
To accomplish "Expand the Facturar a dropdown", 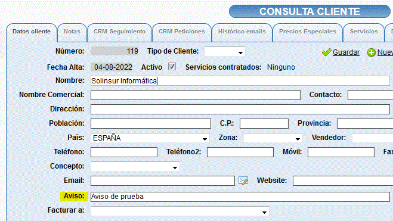I will click(180, 211).
